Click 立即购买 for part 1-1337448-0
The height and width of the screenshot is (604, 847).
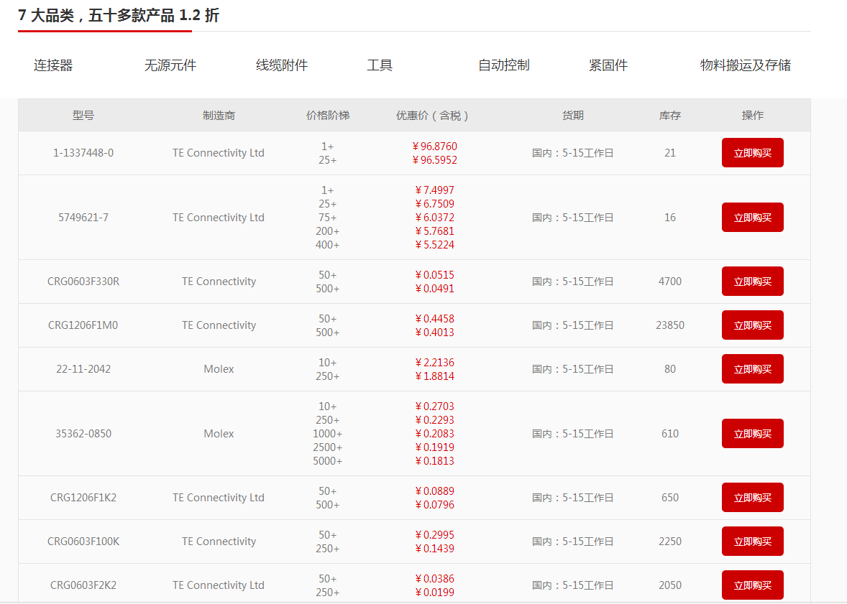pyautogui.click(x=752, y=153)
